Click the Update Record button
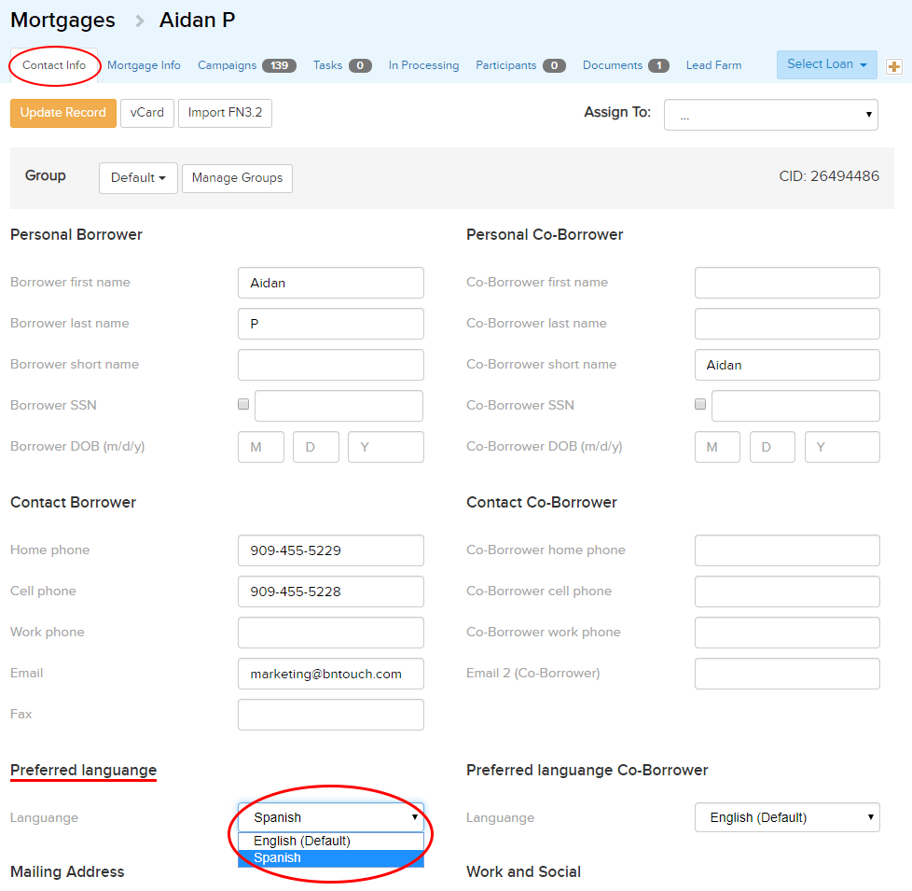The width and height of the screenshot is (912, 891). 63,113
